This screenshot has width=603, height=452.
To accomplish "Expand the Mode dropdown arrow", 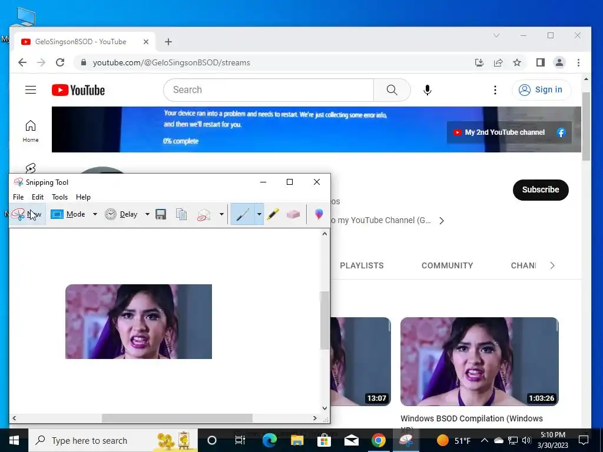I will point(95,214).
